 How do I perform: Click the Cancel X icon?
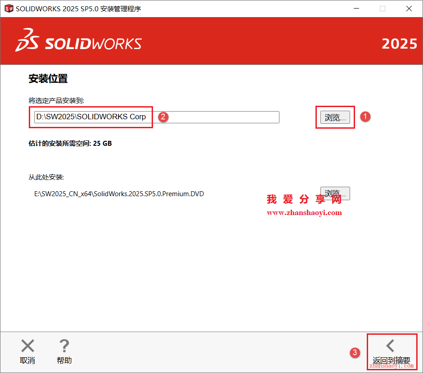pos(27,346)
